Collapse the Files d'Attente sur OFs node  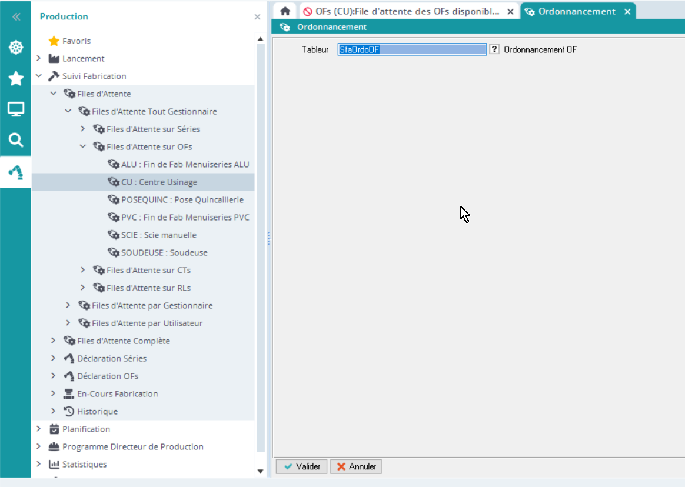pos(83,146)
